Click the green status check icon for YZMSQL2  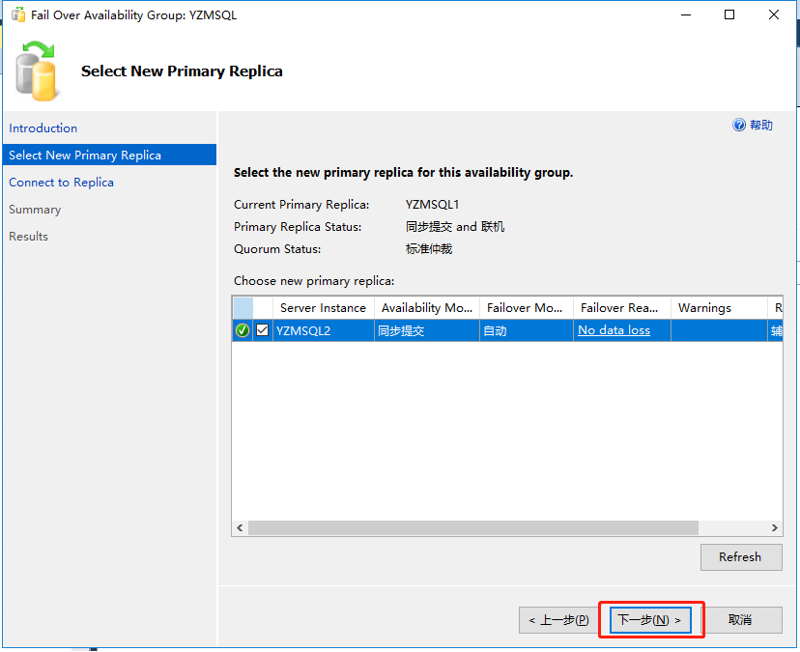pyautogui.click(x=243, y=330)
